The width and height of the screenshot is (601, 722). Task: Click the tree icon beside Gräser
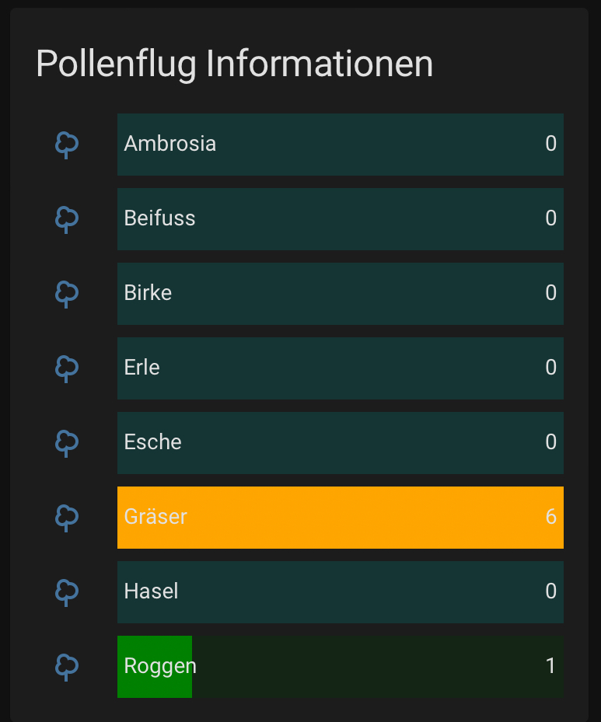[67, 518]
